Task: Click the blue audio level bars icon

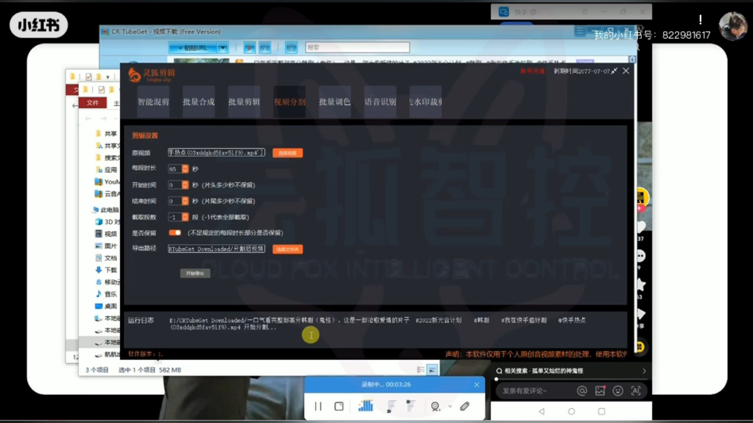Action: coord(366,406)
